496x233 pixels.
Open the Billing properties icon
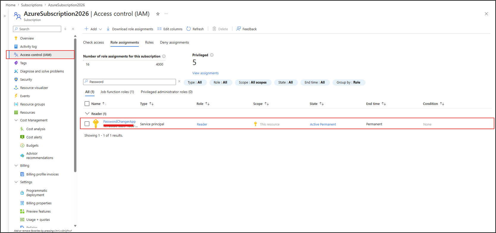(x=22, y=203)
